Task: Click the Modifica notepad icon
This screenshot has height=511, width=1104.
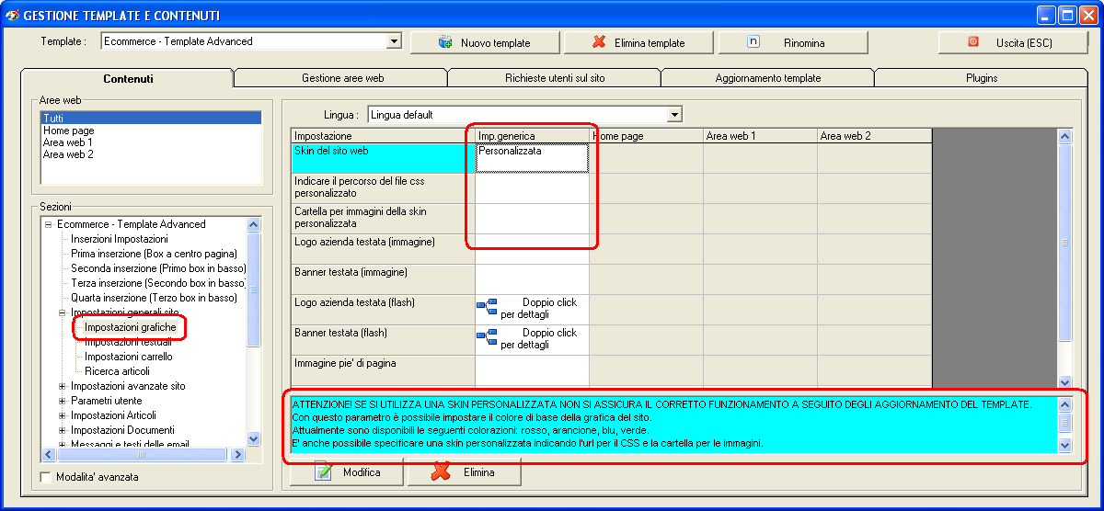Action: [x=323, y=471]
